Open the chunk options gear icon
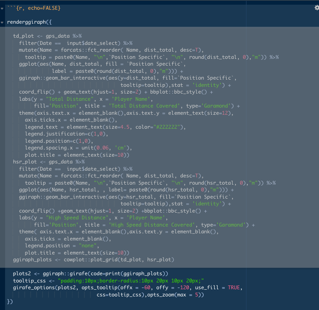This screenshot has height=310, width=319. pyautogui.click(x=316, y=8)
